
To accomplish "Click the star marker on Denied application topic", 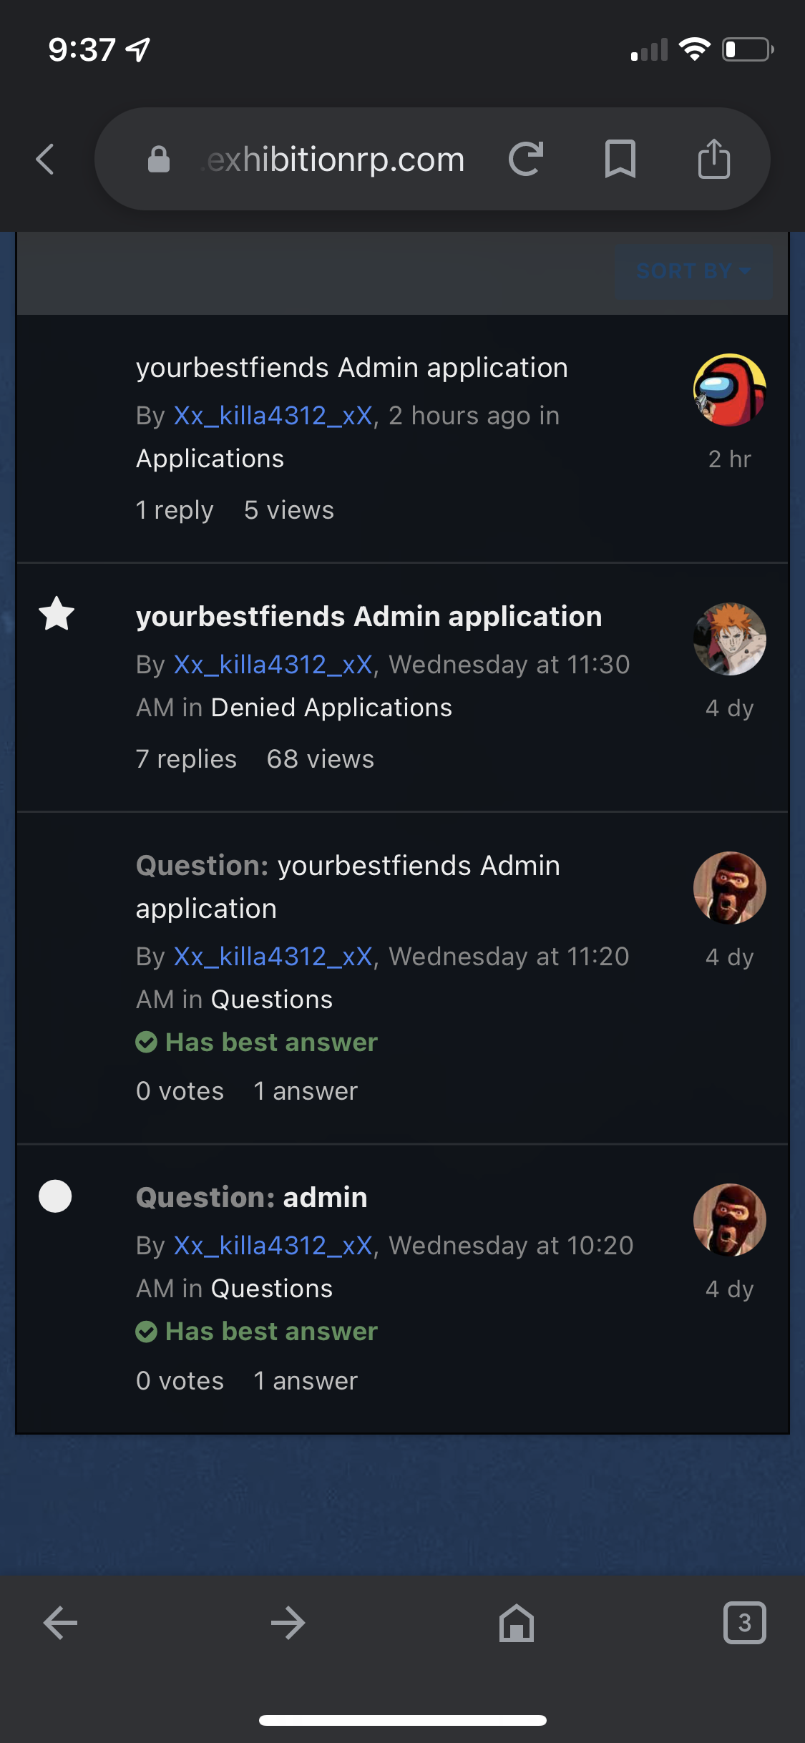I will (57, 614).
